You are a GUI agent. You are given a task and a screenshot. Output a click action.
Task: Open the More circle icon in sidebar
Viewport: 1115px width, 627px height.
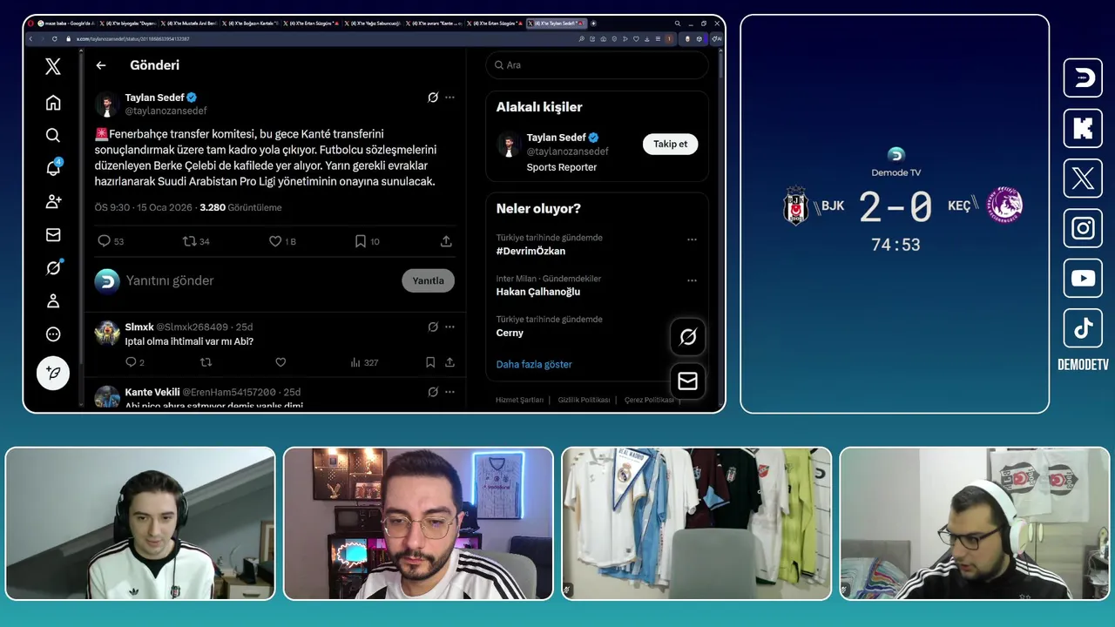tap(53, 334)
